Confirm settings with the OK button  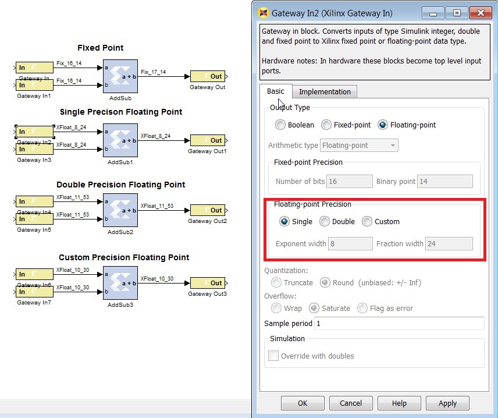tap(303, 403)
